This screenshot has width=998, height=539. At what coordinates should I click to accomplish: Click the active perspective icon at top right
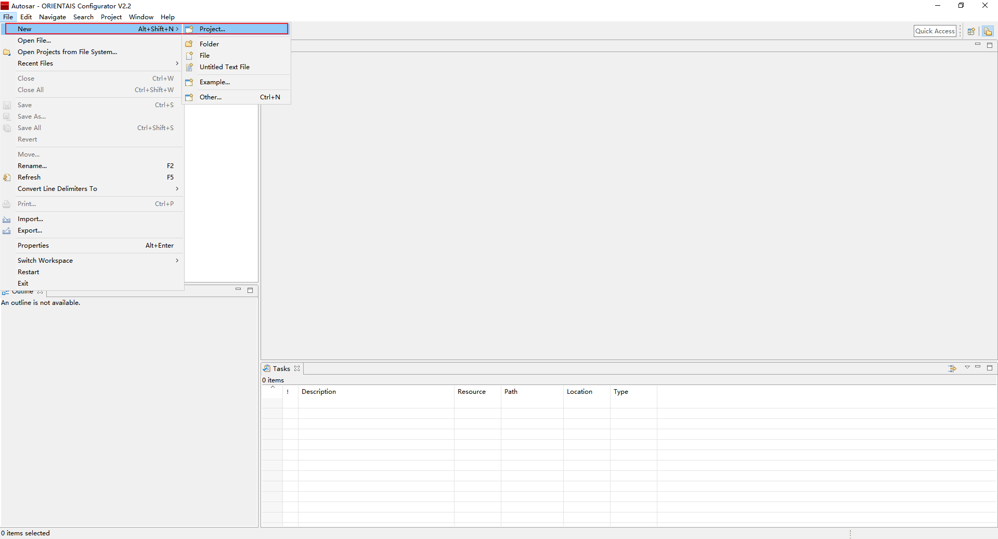point(988,31)
